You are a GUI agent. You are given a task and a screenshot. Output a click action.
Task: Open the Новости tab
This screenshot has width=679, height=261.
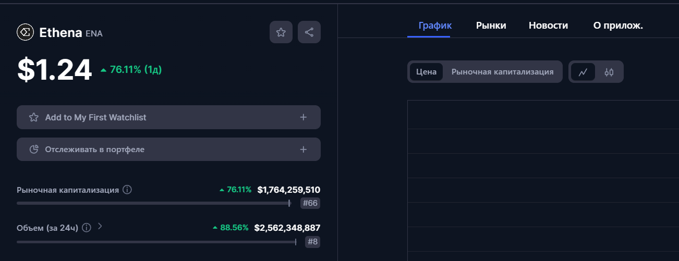coord(549,26)
